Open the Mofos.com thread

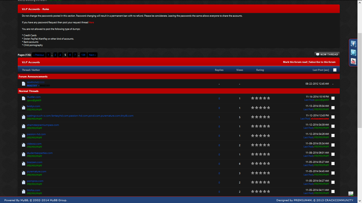[x=34, y=190]
